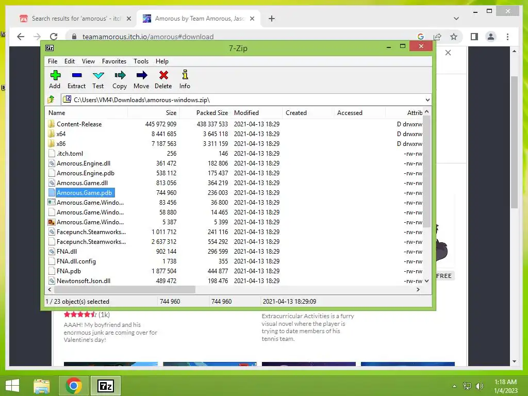Click the 7-Zip vertical scrollbar down arrow

426,281
